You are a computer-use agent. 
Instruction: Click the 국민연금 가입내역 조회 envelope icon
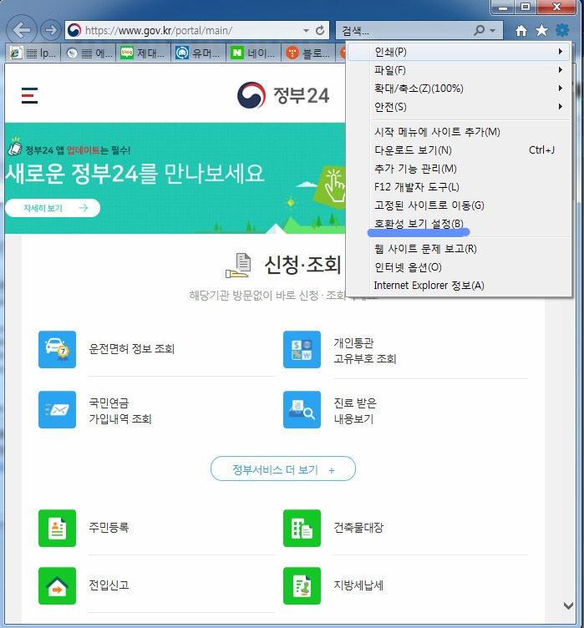point(57,409)
